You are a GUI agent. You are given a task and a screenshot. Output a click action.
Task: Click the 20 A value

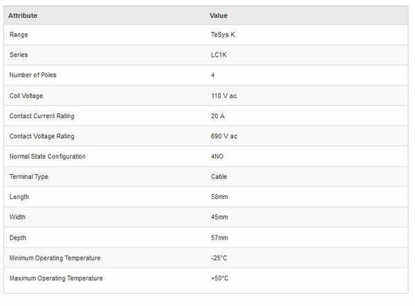coord(218,115)
